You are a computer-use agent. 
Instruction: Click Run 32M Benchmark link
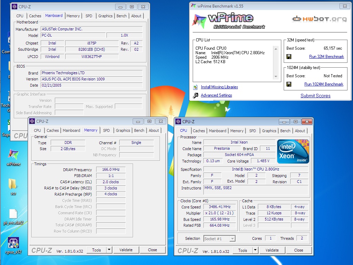pyautogui.click(x=326, y=57)
